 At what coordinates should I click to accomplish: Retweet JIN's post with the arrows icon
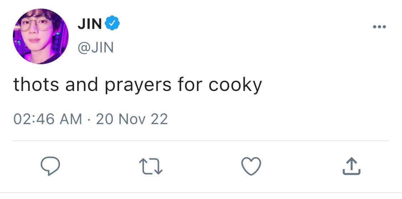pyautogui.click(x=151, y=166)
